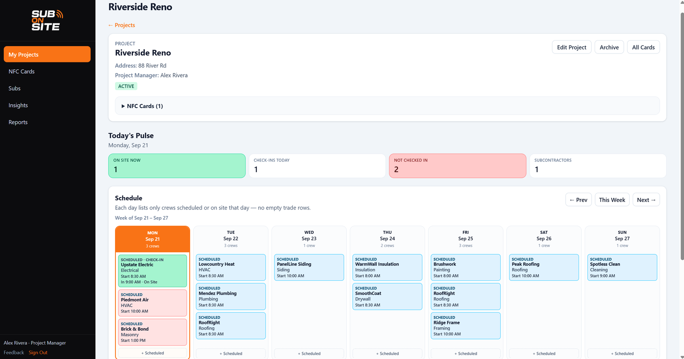This screenshot has width=684, height=359.
Task: Open Peak Roofing Saturday card
Action: click(x=544, y=268)
